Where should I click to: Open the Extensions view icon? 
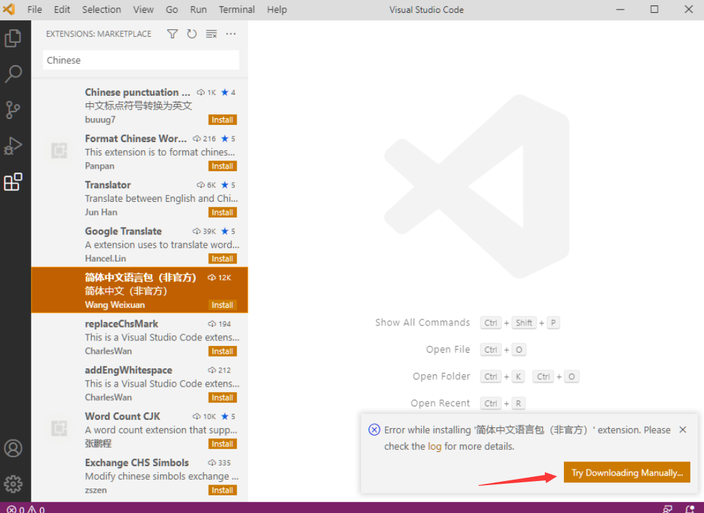[x=13, y=181]
